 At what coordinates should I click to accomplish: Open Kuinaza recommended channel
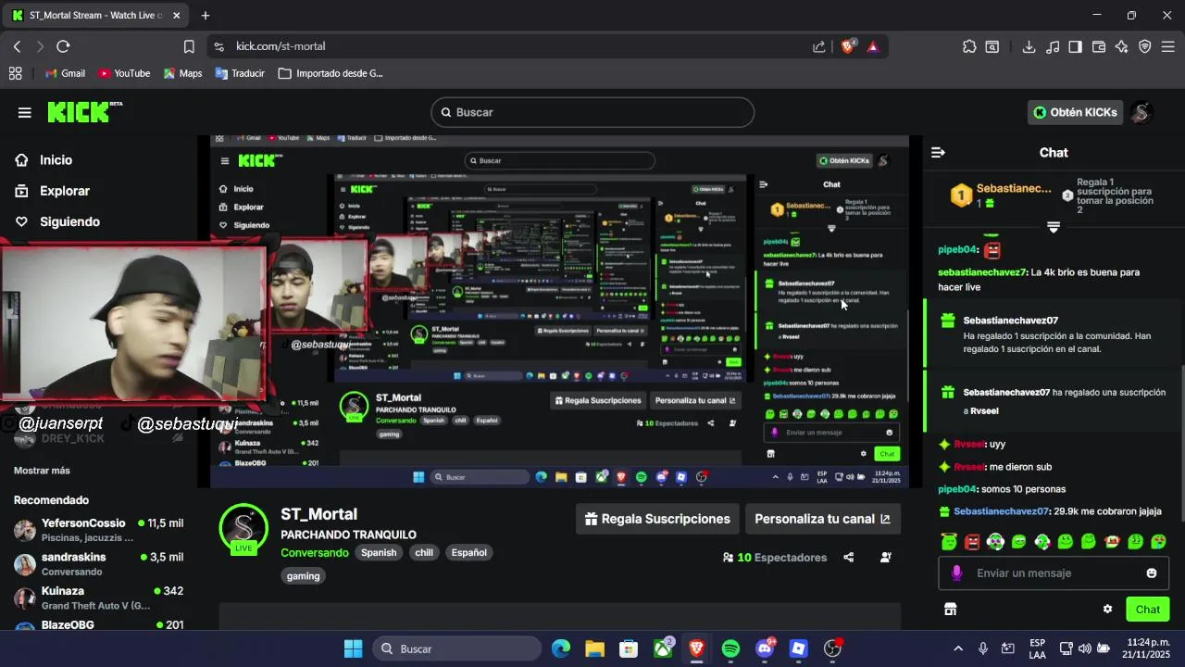(x=99, y=598)
